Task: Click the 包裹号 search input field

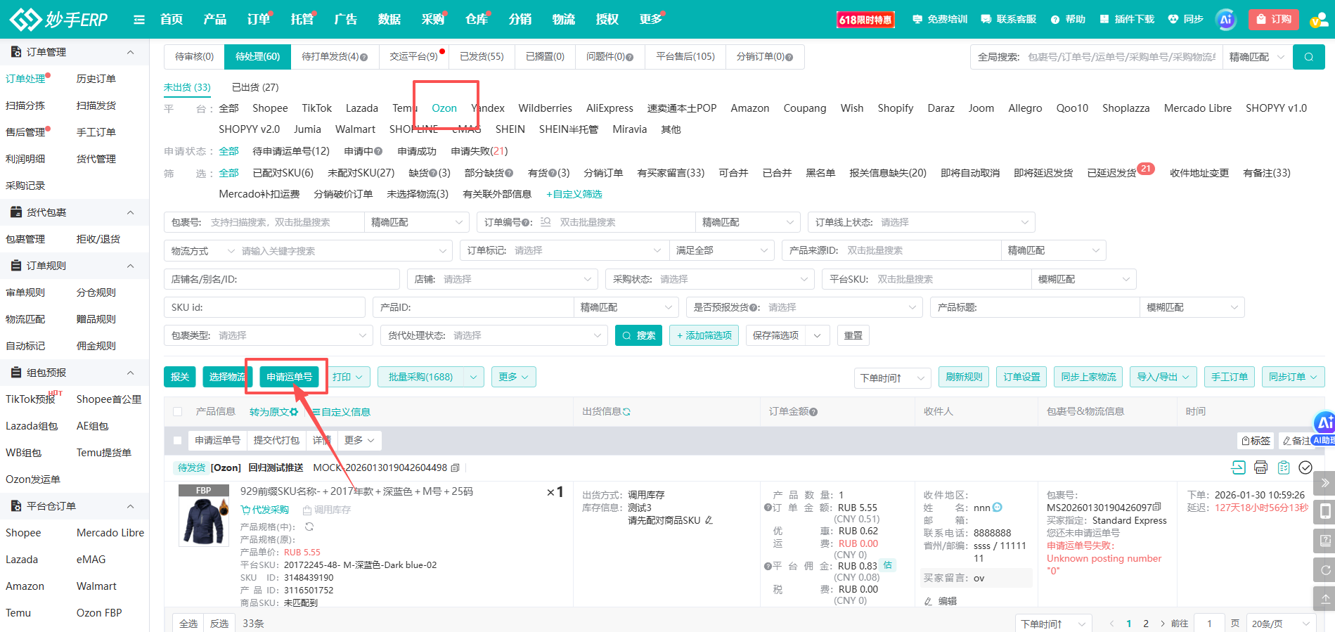Action: click(x=285, y=222)
